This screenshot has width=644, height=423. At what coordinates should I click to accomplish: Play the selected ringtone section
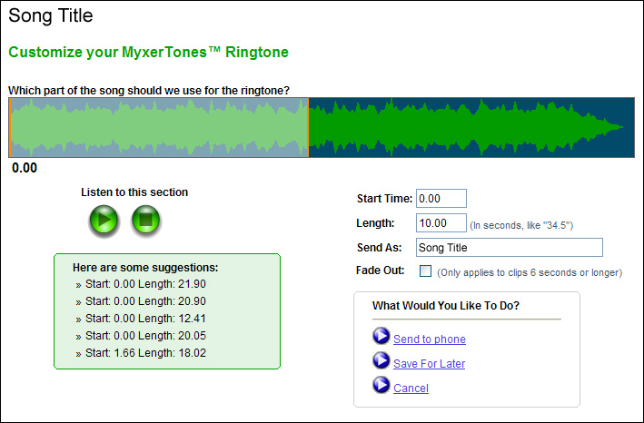click(x=104, y=220)
